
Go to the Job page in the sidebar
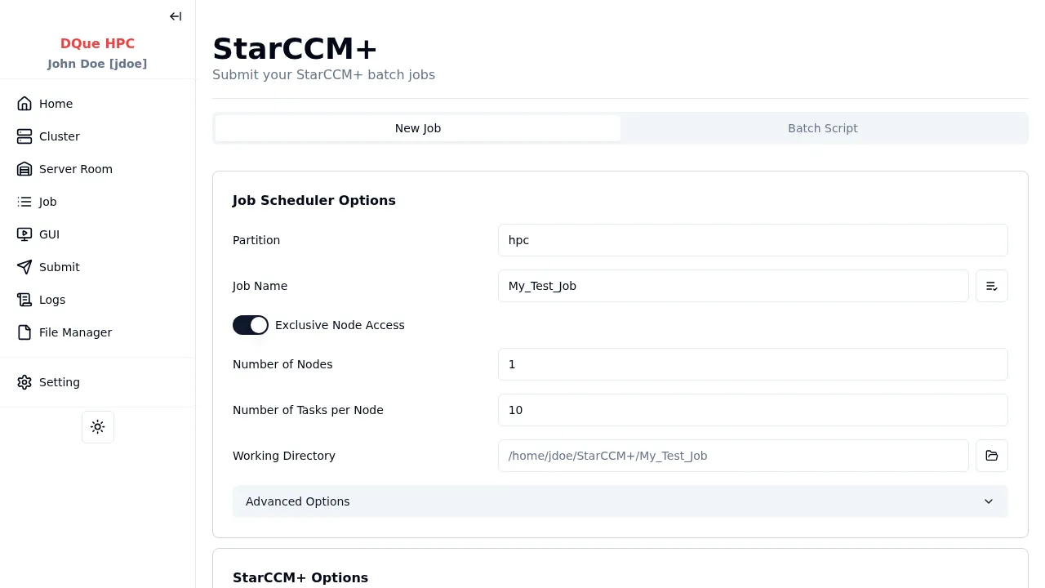click(x=47, y=202)
